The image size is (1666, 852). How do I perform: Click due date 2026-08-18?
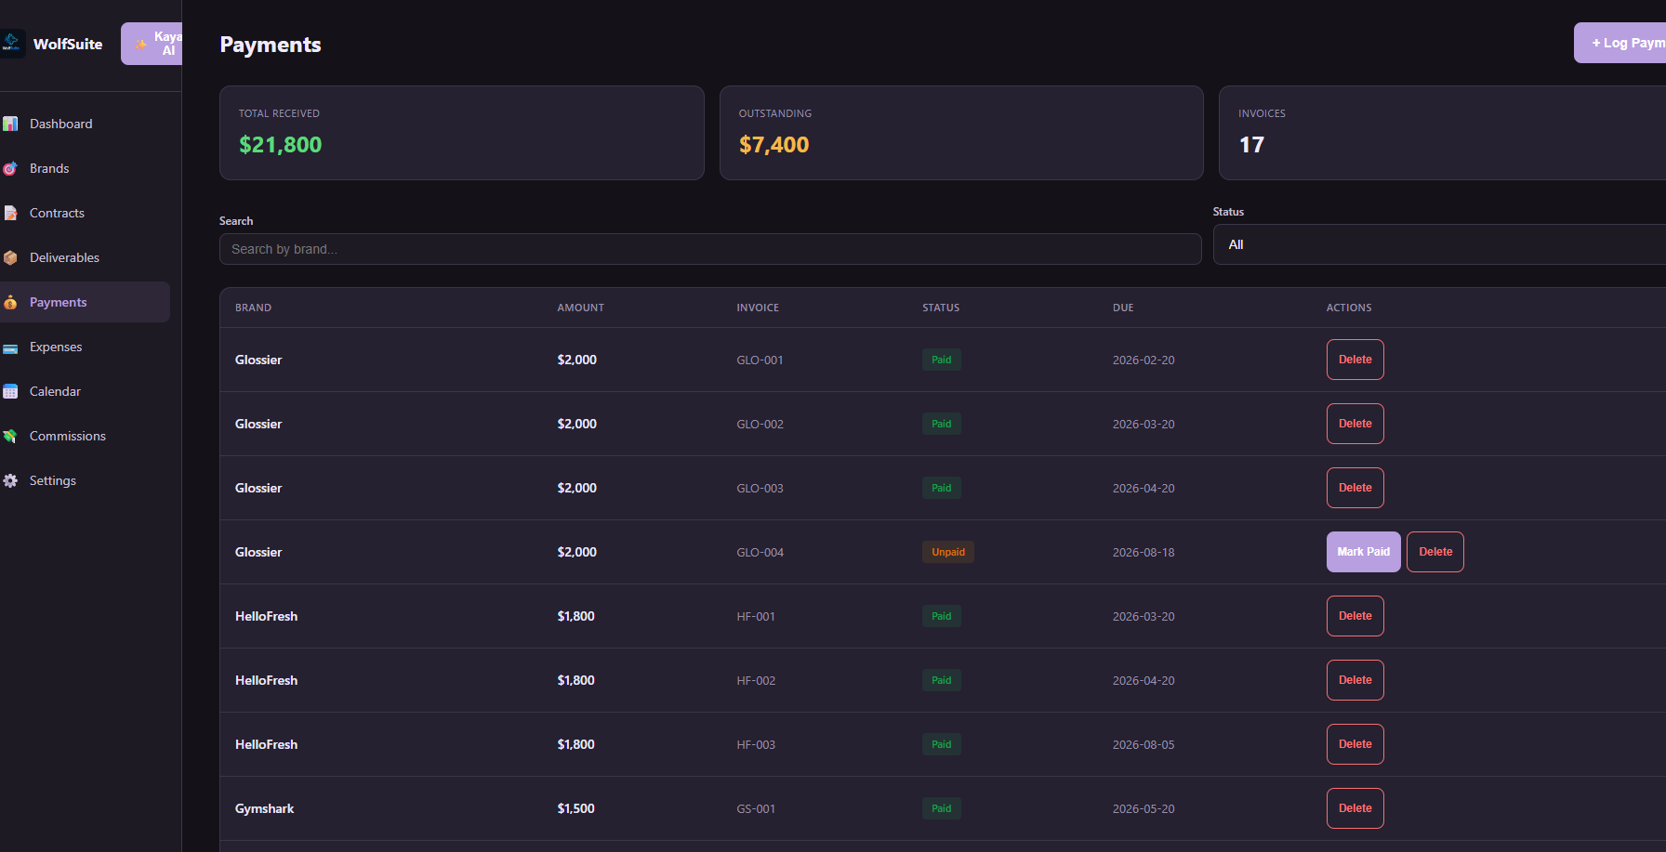(1144, 552)
